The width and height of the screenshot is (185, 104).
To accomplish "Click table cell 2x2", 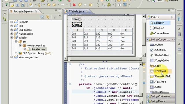I will [x=101, y=41].
